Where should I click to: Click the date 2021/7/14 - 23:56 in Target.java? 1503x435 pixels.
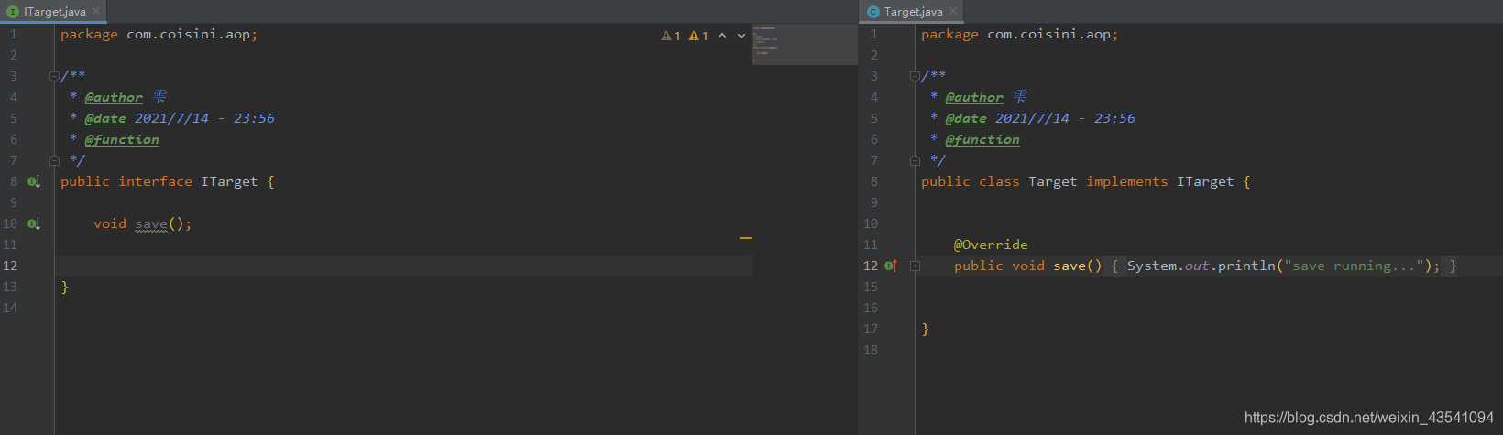(1065, 119)
